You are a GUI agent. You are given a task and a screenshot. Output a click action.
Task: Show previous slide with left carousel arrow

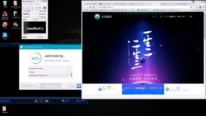88,49
